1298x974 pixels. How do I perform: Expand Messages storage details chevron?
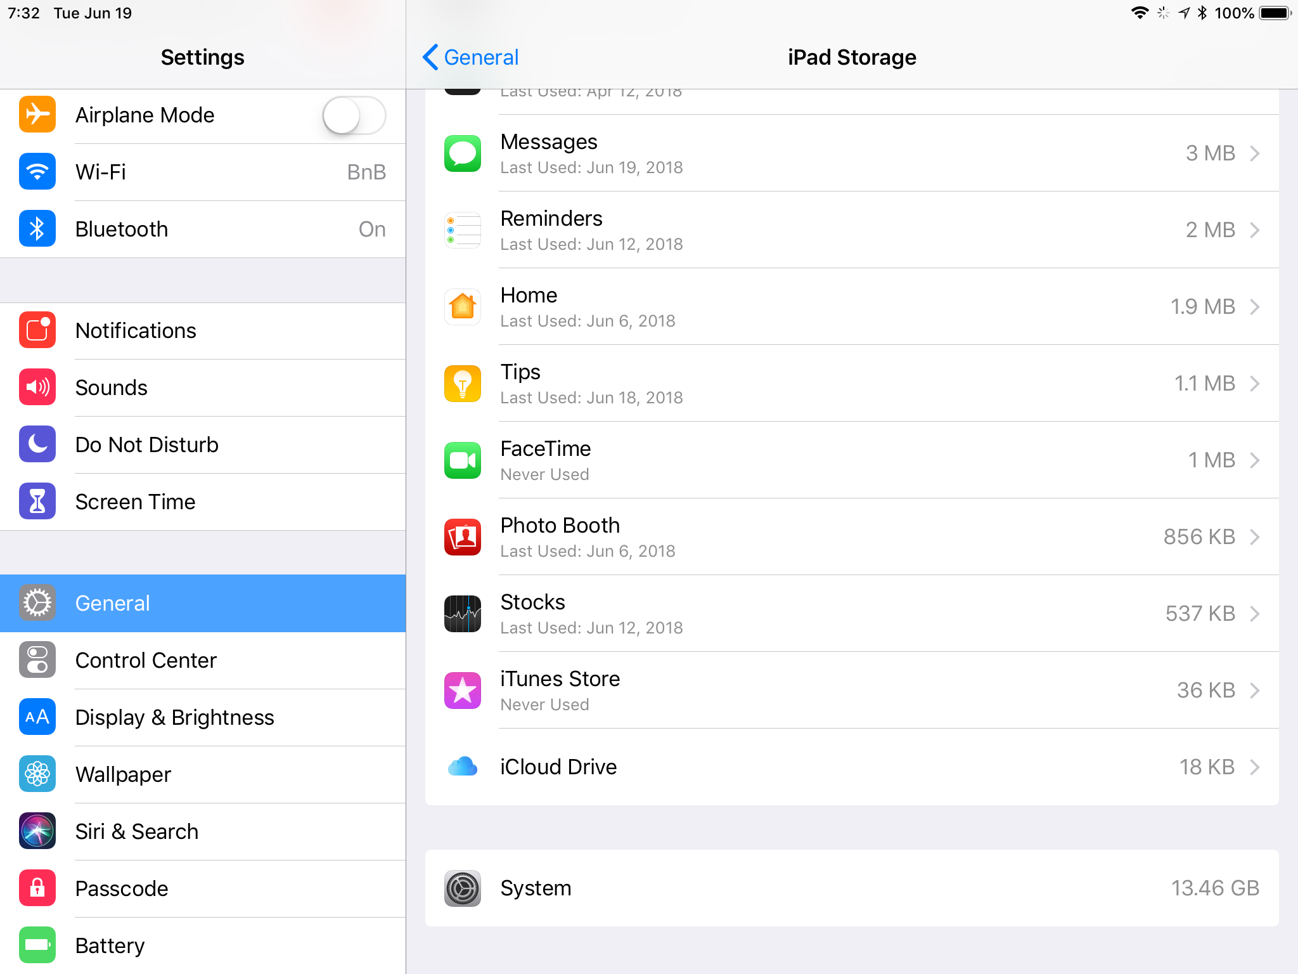click(1255, 153)
